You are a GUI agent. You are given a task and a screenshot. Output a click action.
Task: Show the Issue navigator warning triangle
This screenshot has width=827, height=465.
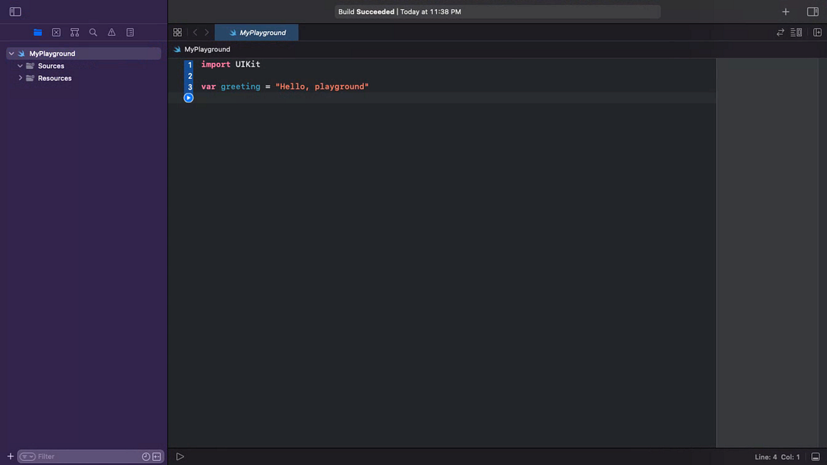click(111, 32)
